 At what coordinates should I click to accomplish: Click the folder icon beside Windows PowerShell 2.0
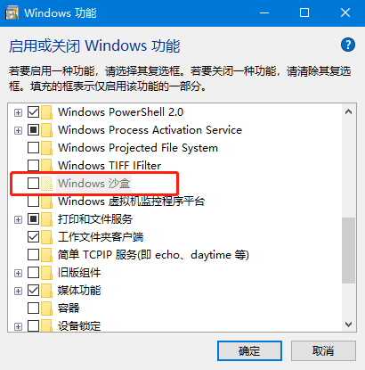(x=46, y=112)
